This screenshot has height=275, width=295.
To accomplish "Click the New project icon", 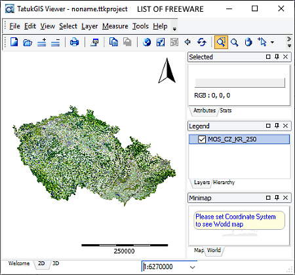I will coord(14,42).
